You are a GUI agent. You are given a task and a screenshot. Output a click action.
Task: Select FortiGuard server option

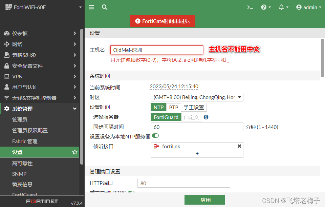click(x=166, y=117)
